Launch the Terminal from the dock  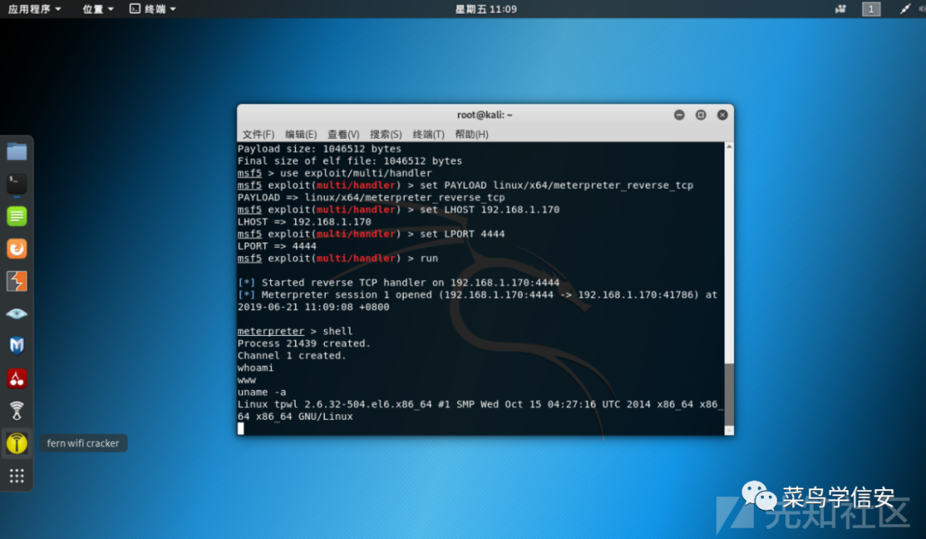tap(16, 183)
